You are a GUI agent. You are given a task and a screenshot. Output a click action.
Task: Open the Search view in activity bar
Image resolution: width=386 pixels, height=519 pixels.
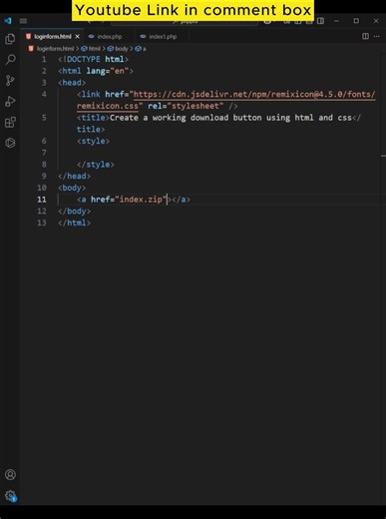(x=10, y=60)
